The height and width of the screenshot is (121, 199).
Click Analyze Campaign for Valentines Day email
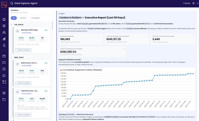click(x=23, y=114)
